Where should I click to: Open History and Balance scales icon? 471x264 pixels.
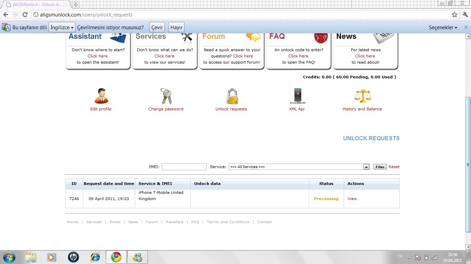[x=362, y=96]
